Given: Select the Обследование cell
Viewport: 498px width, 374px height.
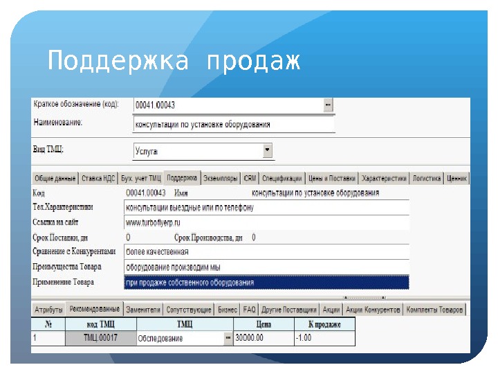Looking at the screenshot, I should 181,338.
